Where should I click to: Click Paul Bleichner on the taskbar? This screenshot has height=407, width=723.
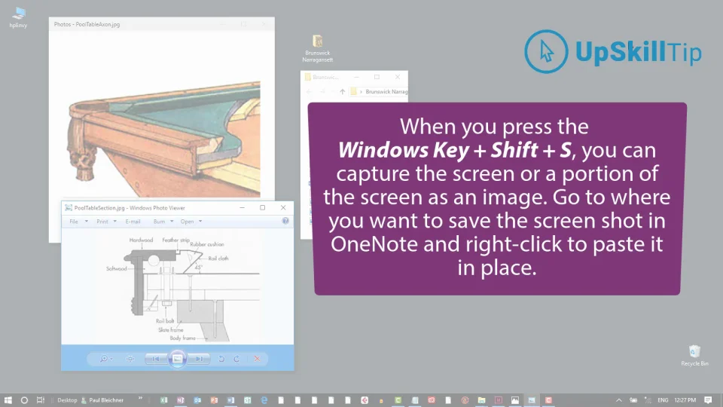(102, 400)
